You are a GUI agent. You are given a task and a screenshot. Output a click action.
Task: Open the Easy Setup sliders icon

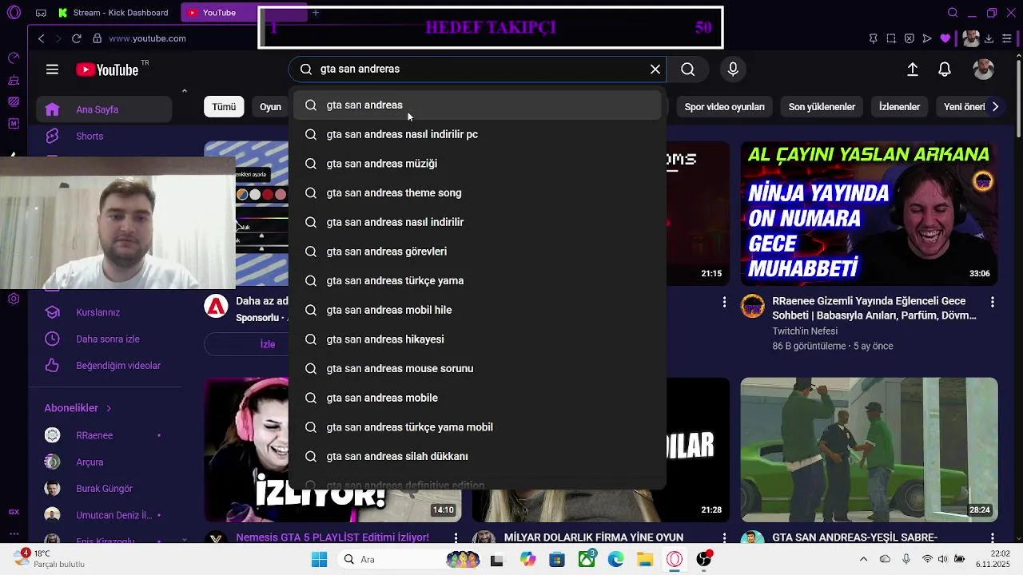1009,38
